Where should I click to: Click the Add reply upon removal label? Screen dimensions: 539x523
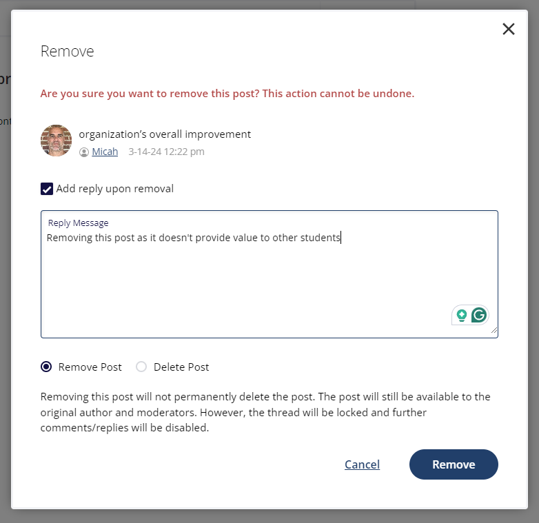pyautogui.click(x=115, y=189)
